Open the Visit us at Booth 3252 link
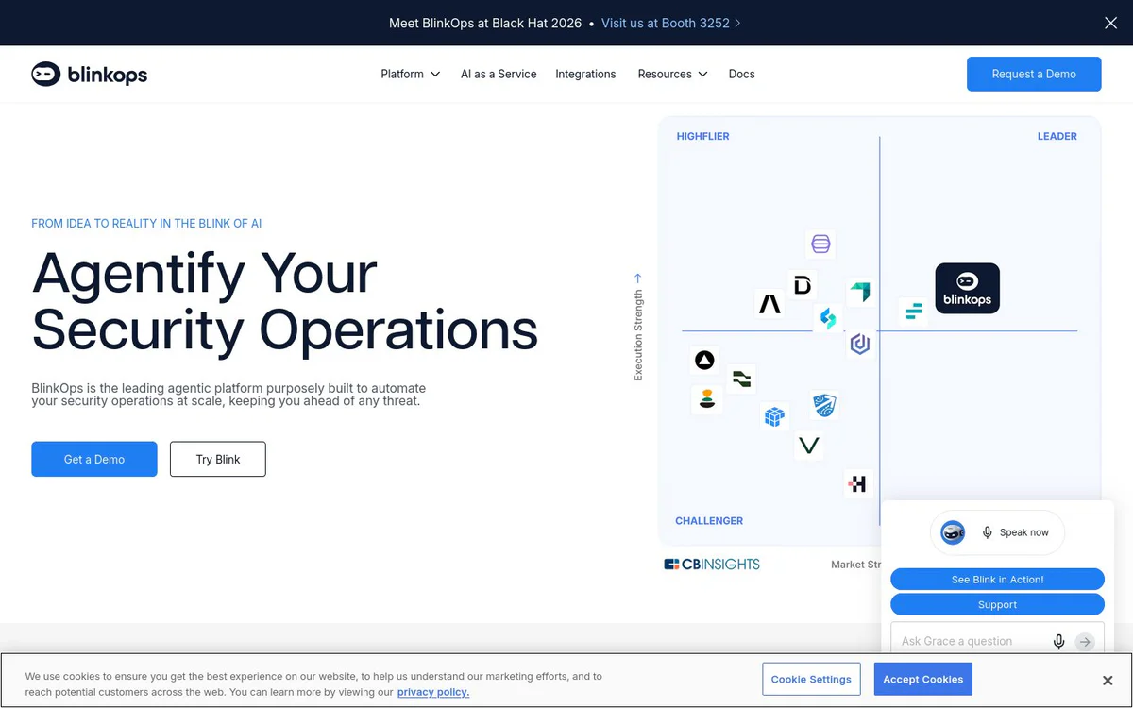1133x708 pixels. [671, 23]
